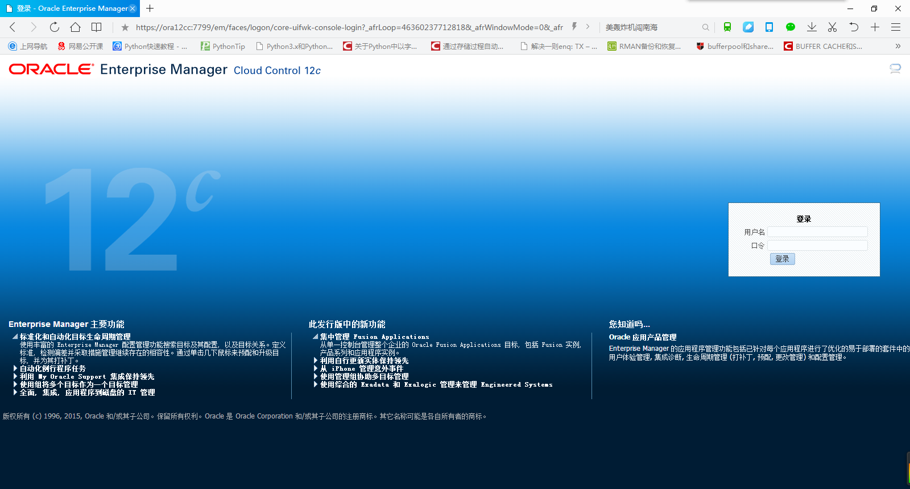Click the small chevron right of the address bar

tap(588, 27)
